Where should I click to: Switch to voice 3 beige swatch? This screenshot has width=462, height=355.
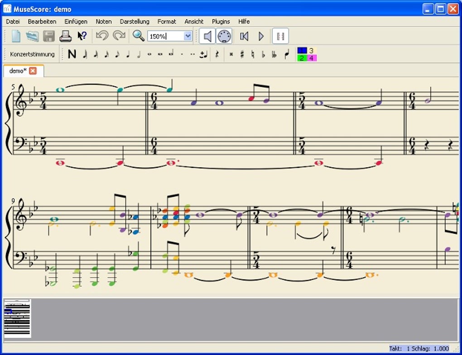[x=312, y=51]
